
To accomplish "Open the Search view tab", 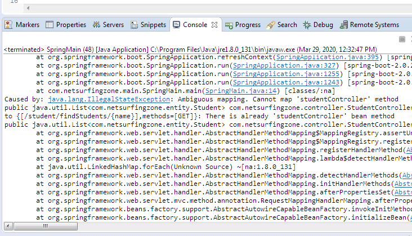I will [x=281, y=25].
